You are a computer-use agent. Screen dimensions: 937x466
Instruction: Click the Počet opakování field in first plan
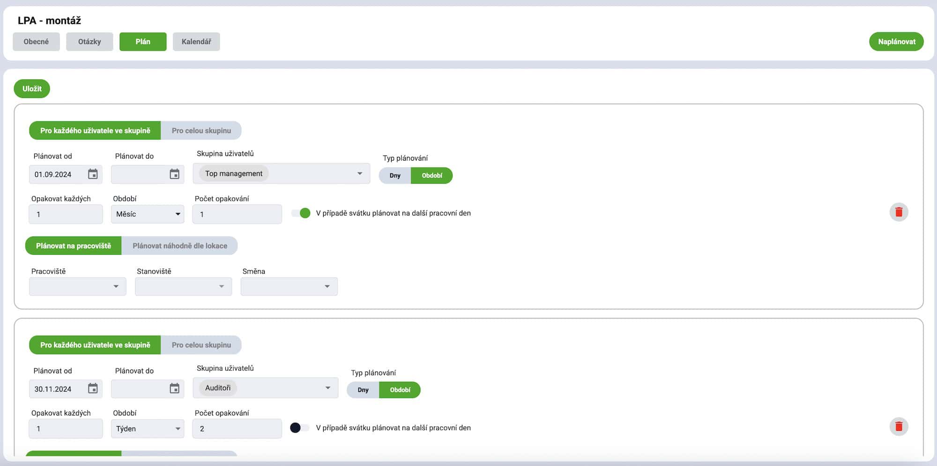coord(237,215)
